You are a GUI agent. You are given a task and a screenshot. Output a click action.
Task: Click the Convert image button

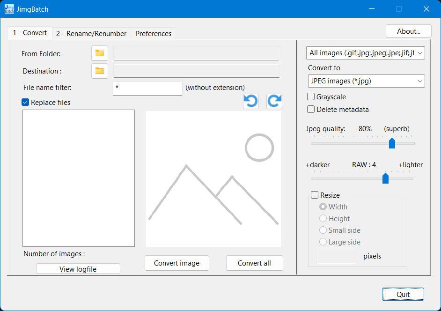(176, 263)
